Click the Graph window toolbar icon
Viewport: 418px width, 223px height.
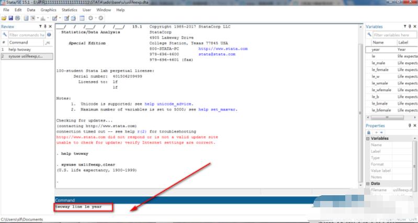tap(43, 18)
